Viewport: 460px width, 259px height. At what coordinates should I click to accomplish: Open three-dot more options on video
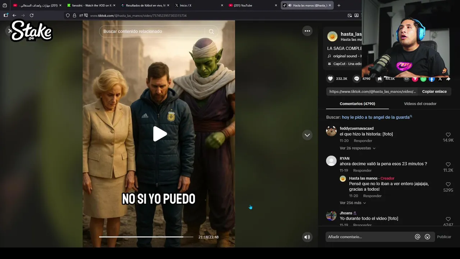[307, 31]
